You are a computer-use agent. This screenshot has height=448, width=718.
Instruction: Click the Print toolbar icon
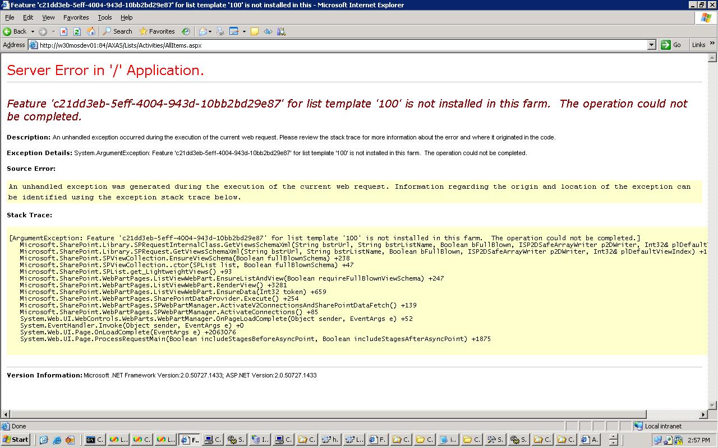(x=220, y=31)
